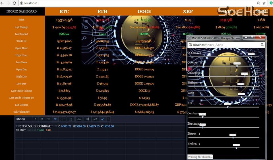Click the Kraken slider handle

[236, 147]
